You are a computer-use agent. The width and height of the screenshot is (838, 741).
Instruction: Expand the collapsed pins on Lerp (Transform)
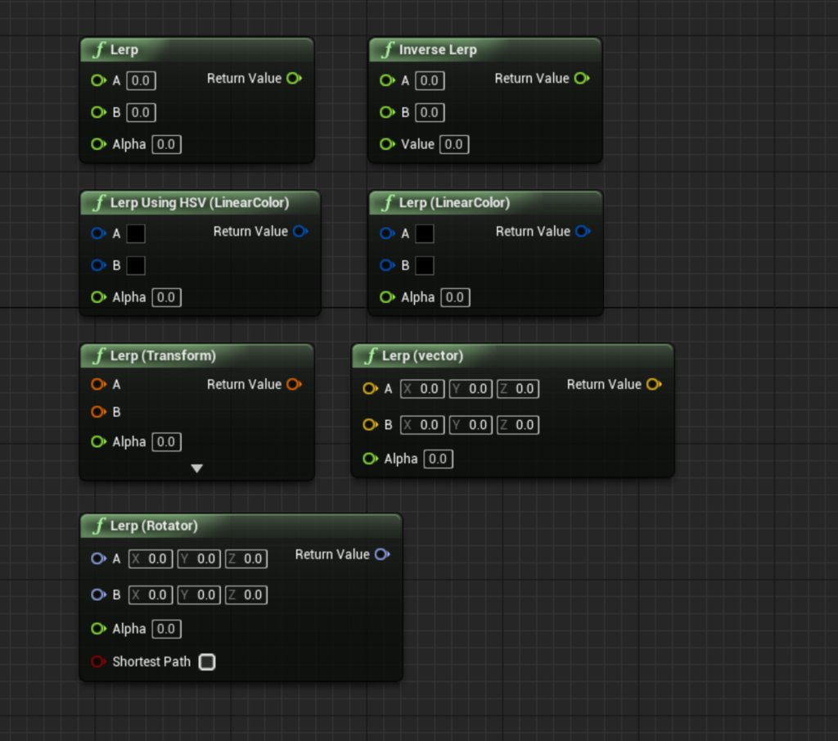pos(196,468)
